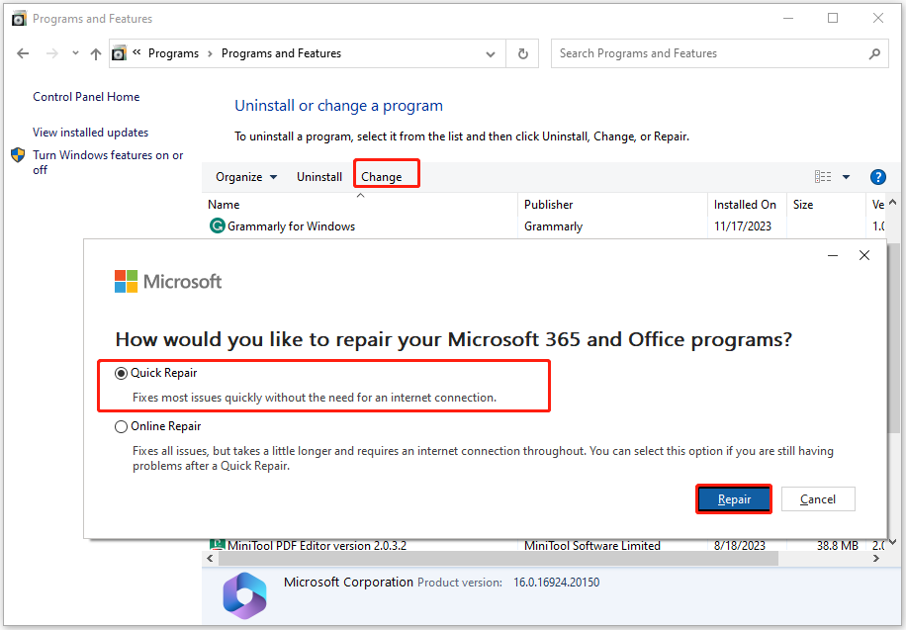Open Turn Windows features on or off

[108, 162]
